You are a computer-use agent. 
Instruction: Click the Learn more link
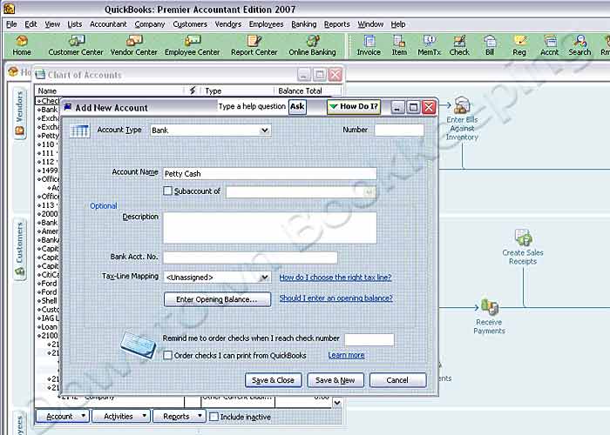(346, 355)
